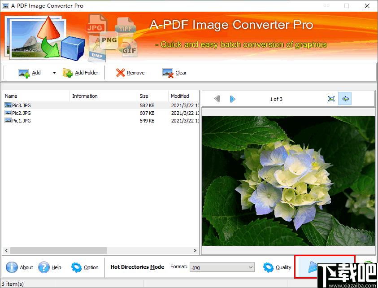The image size is (378, 288).
Task: Click the Pic2.JPG file icon
Action: click(x=8, y=113)
